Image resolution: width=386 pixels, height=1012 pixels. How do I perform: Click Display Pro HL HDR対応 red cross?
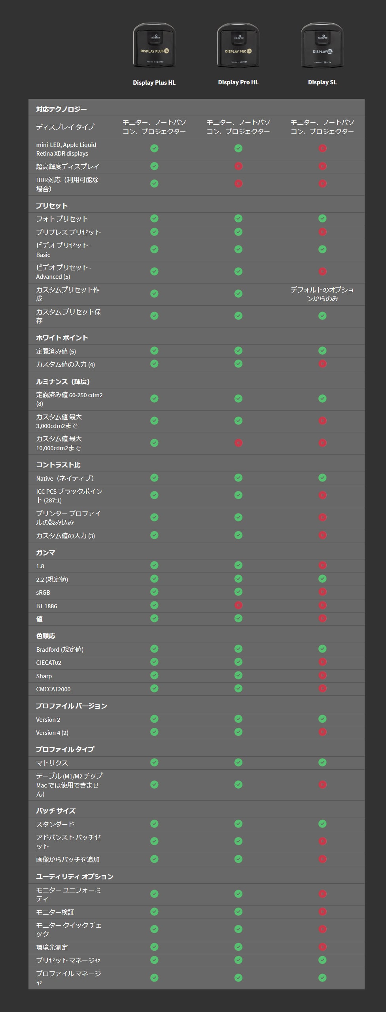point(238,184)
